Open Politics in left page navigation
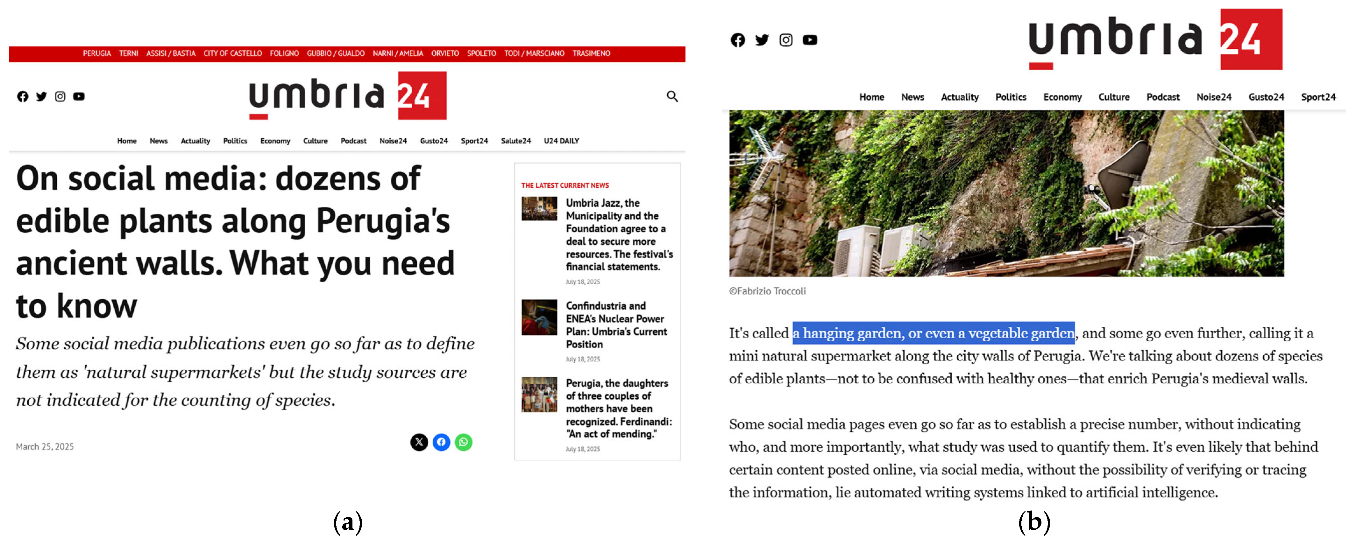The image size is (1356, 544). pyautogui.click(x=235, y=141)
